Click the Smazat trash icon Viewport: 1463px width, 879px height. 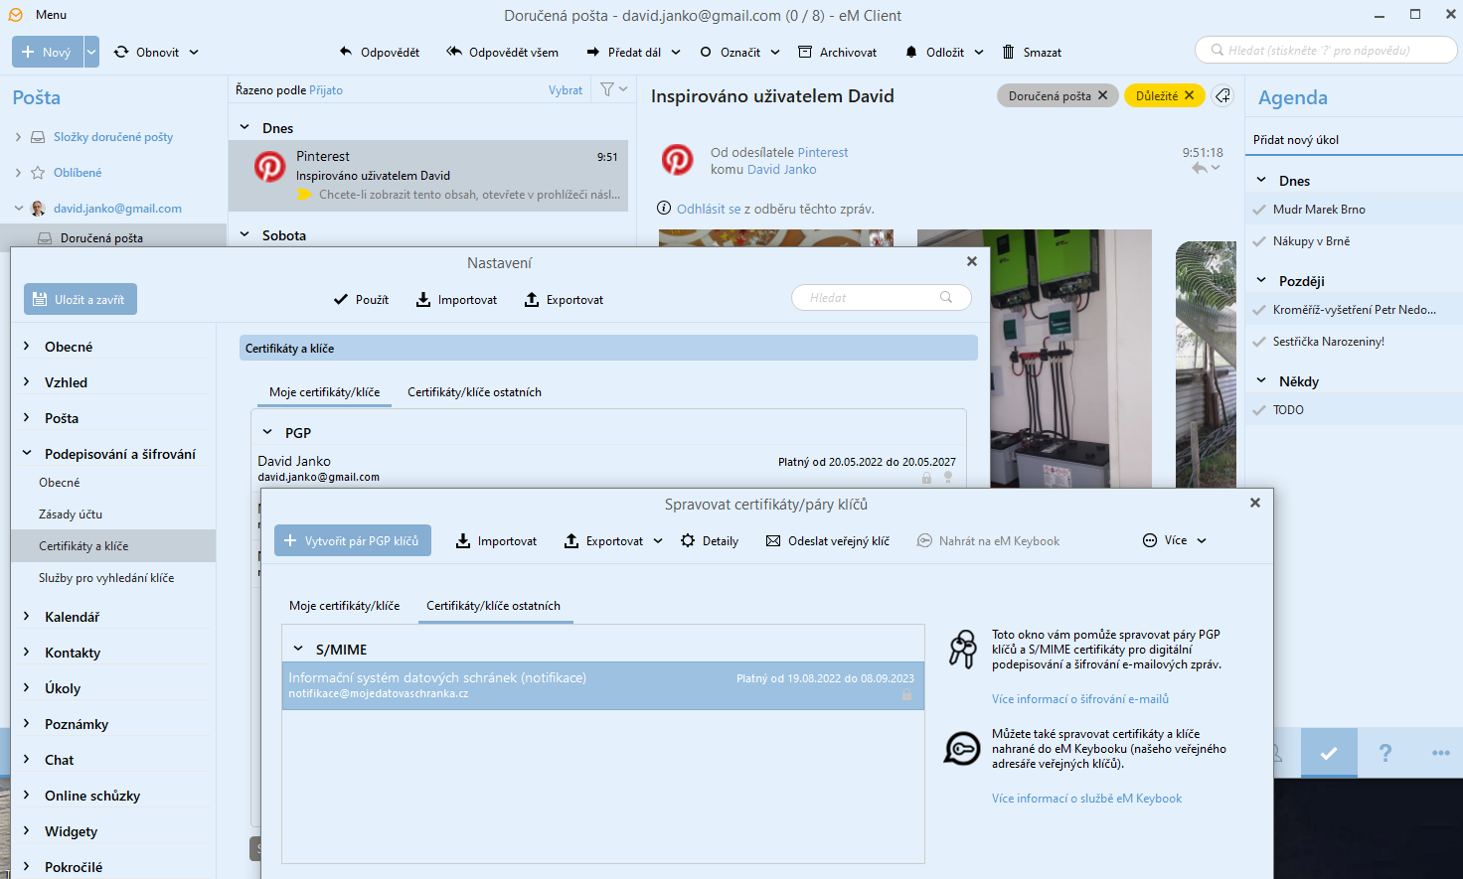click(1008, 52)
